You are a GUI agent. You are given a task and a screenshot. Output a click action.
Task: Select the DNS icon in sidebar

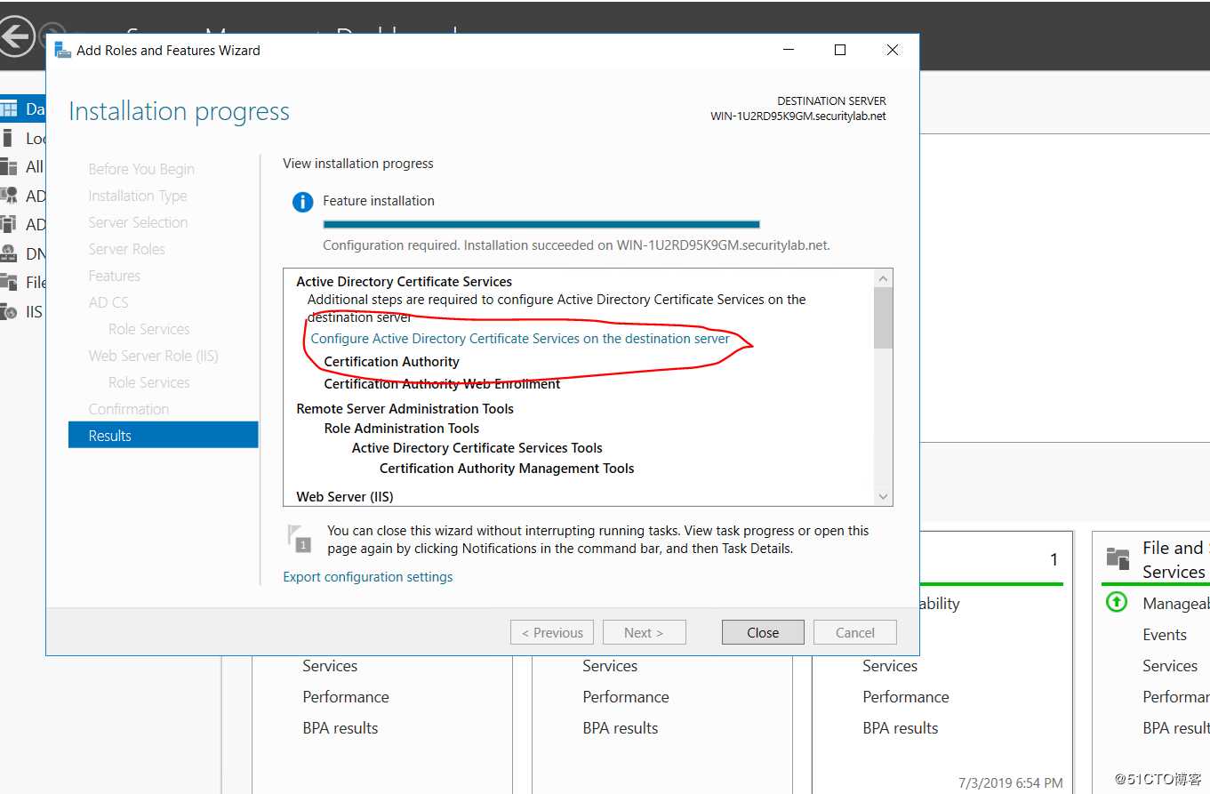click(x=9, y=253)
